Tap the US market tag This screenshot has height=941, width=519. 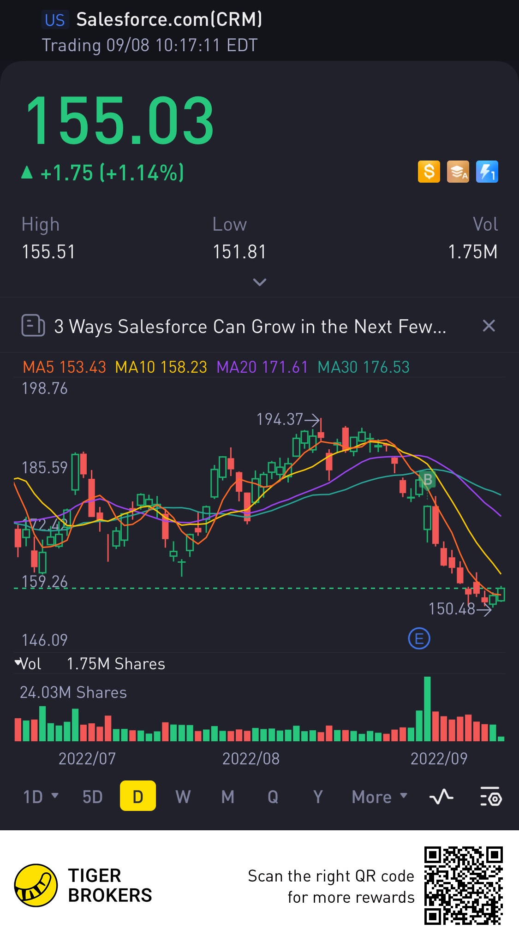coord(55,20)
